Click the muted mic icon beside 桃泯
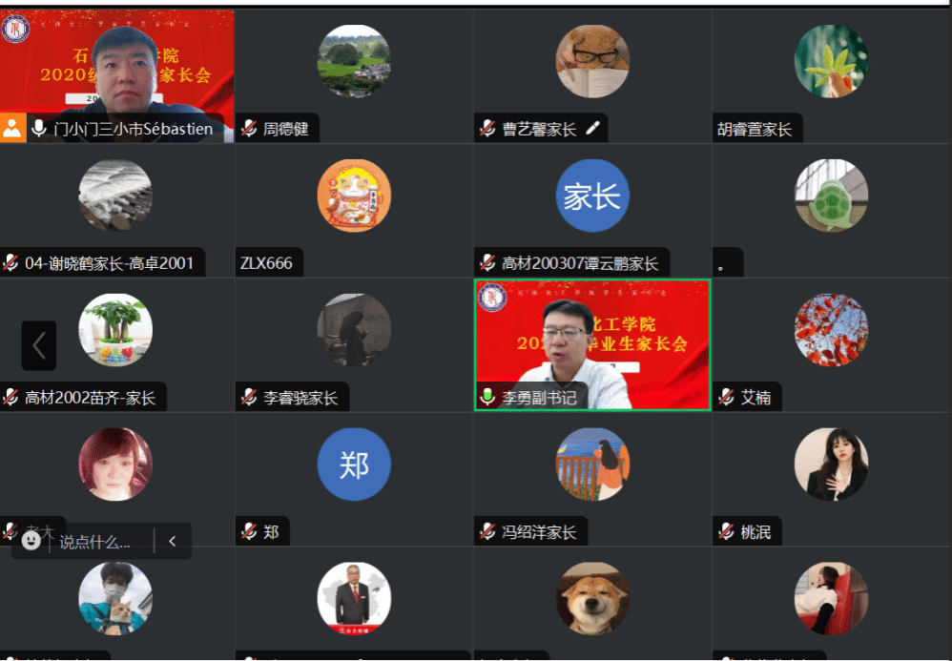Viewport: 952px width, 661px height. coord(726,531)
